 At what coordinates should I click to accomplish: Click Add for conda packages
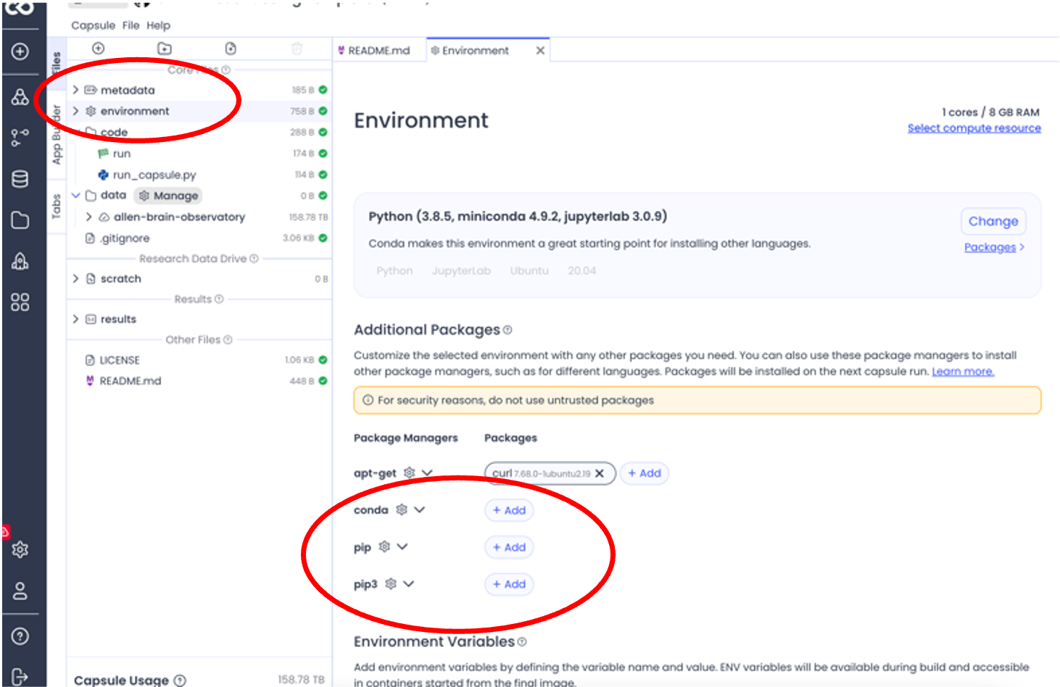coord(509,510)
